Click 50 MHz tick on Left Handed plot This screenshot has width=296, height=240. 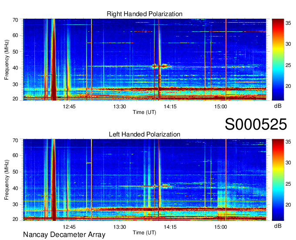[15, 172]
